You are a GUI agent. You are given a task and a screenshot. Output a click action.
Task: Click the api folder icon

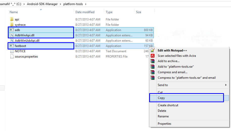12,19
